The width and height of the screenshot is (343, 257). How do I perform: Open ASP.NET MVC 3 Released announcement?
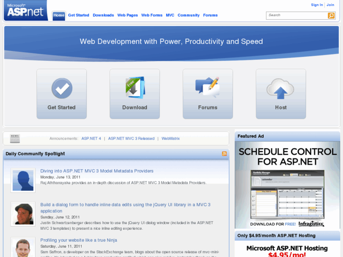click(x=131, y=139)
